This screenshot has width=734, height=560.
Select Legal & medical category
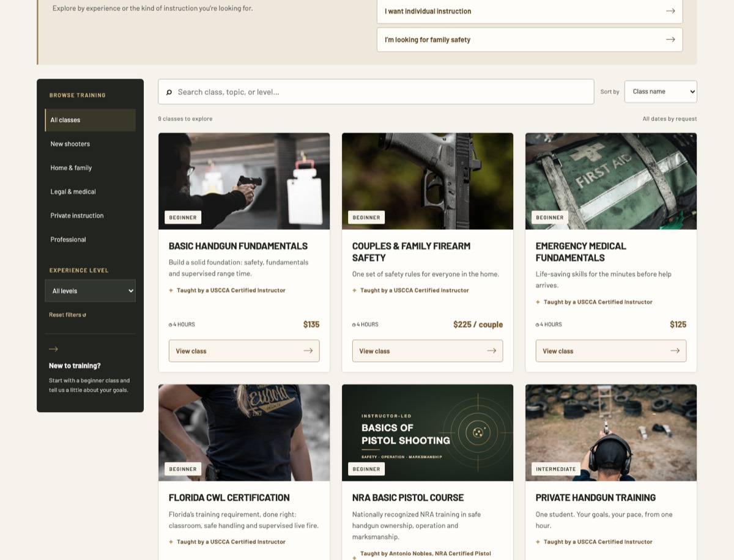click(91, 192)
